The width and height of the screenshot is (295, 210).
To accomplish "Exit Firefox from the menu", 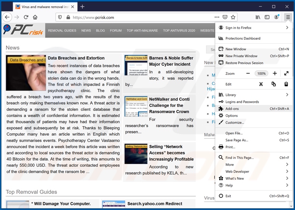I will pyautogui.click(x=254, y=196).
